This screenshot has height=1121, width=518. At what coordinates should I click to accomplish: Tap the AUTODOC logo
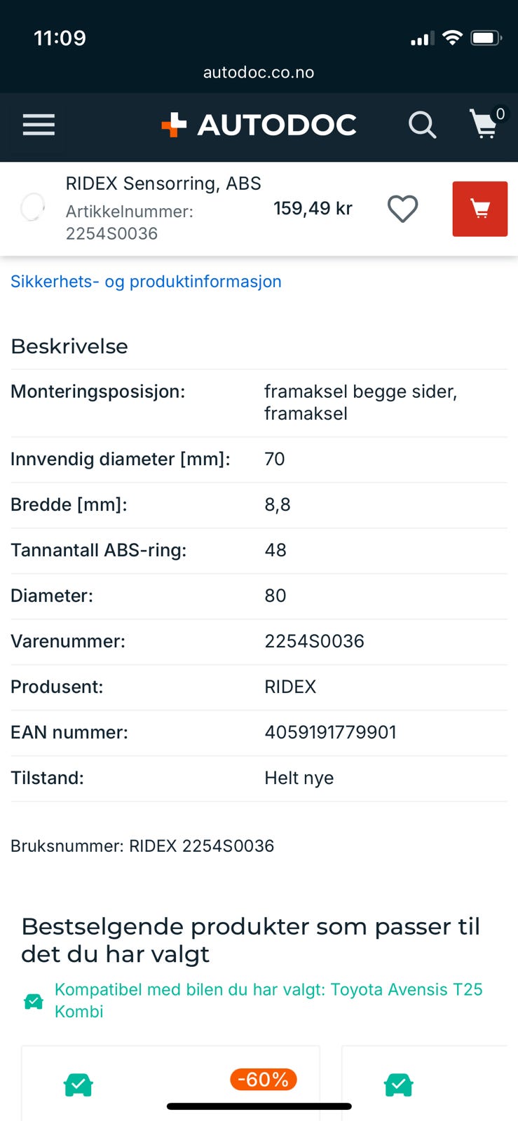pyautogui.click(x=259, y=125)
